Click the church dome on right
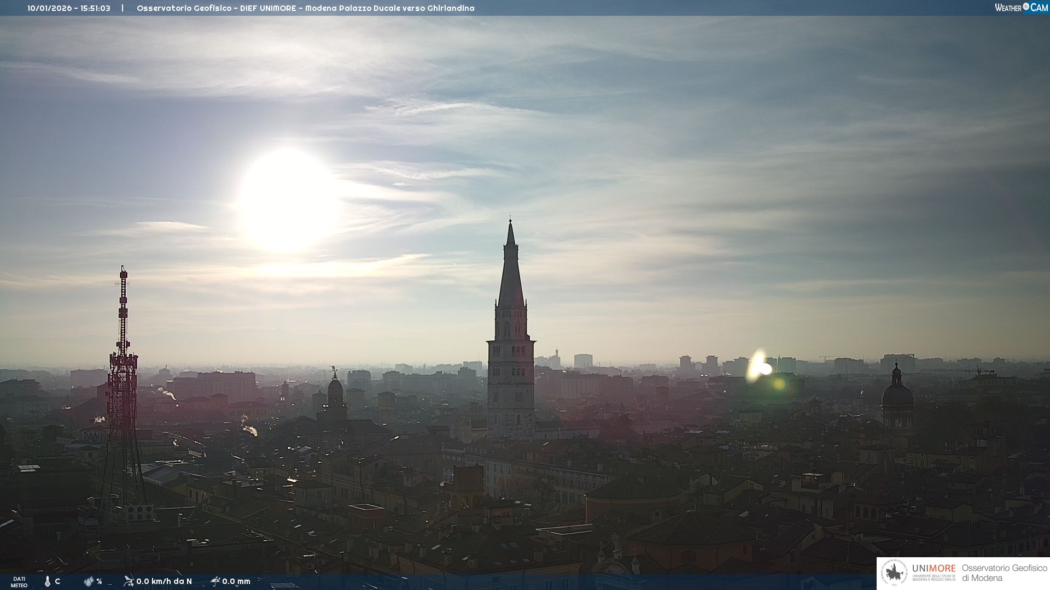This screenshot has width=1050, height=590. point(897,394)
